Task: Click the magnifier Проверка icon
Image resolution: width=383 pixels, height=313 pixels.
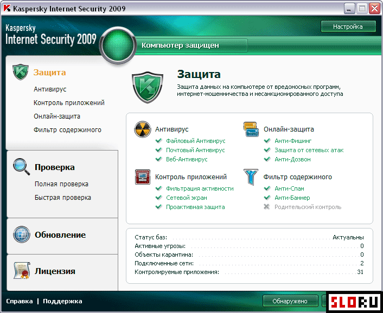Action: click(21, 166)
